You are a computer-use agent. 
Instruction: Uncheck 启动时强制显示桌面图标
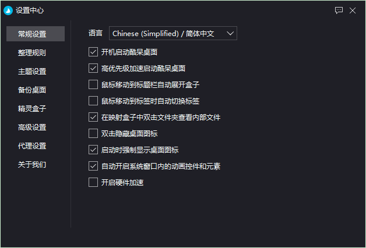pos(93,150)
